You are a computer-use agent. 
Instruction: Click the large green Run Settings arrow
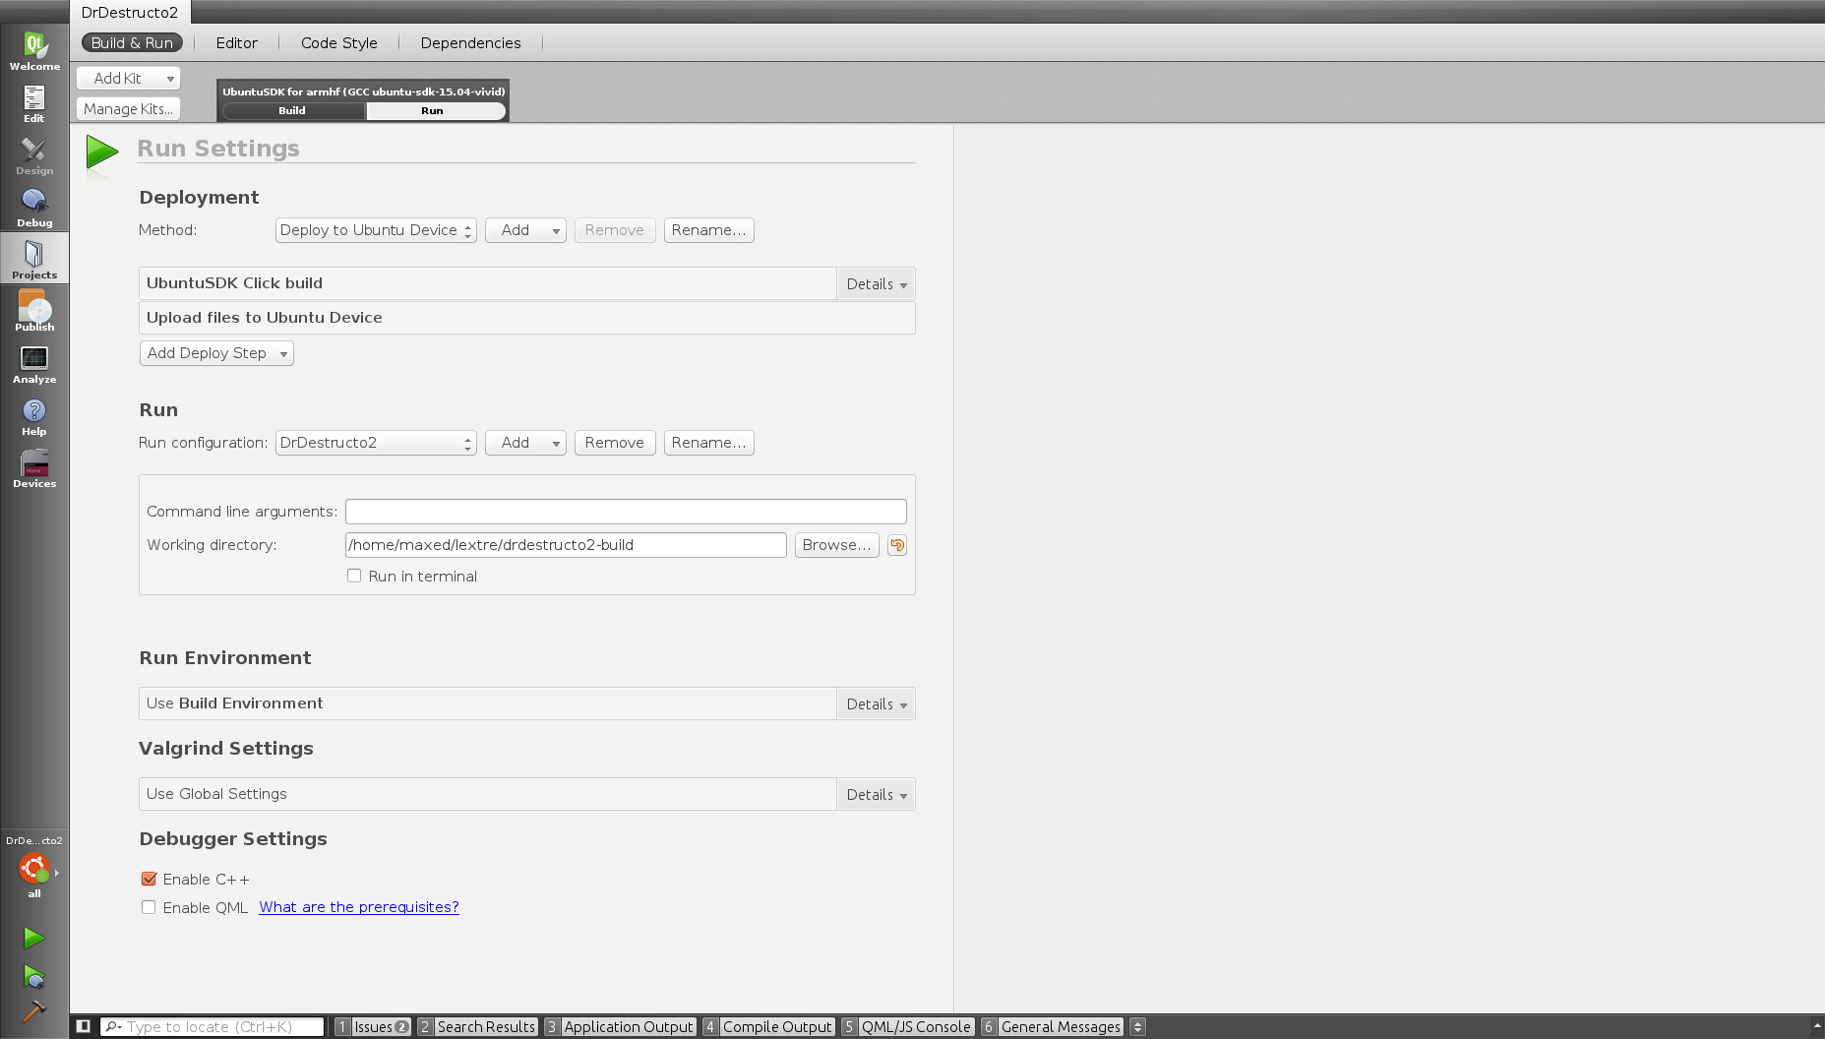click(x=101, y=153)
